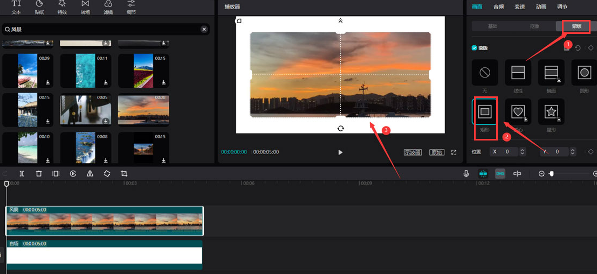Click the mirror flip icon in timeline toolbar
Viewport: 597px width, 274px height.
tap(90, 174)
